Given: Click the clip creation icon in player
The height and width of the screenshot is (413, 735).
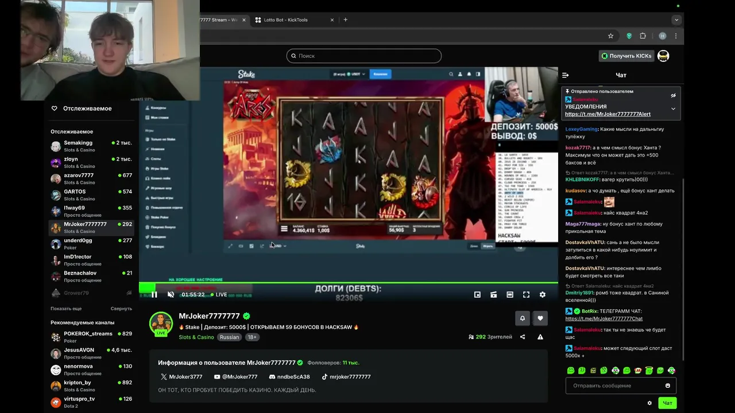Looking at the screenshot, I should coord(493,294).
